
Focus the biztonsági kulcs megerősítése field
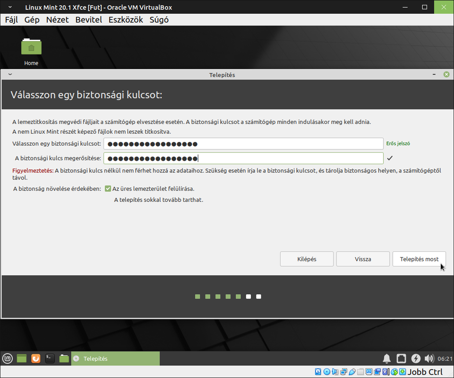243,158
